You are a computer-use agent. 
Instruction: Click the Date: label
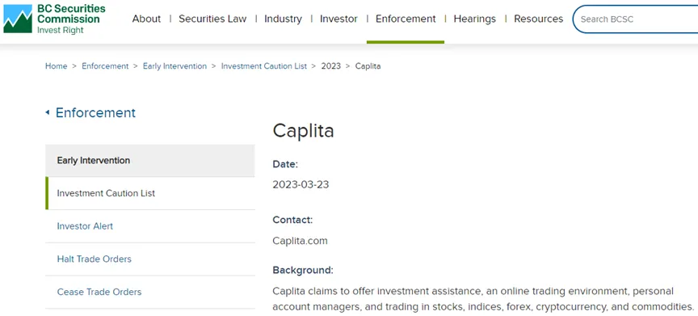(x=285, y=164)
